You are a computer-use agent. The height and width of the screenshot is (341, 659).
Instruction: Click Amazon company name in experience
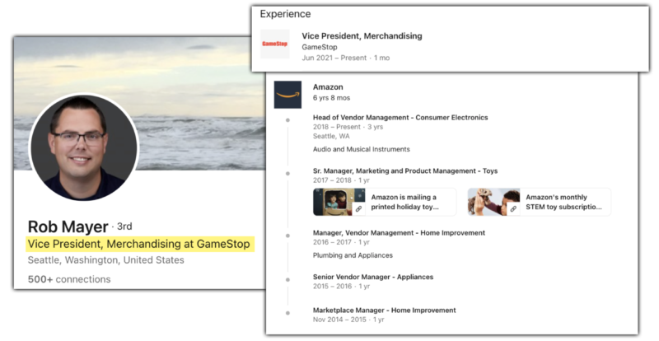pyautogui.click(x=328, y=87)
